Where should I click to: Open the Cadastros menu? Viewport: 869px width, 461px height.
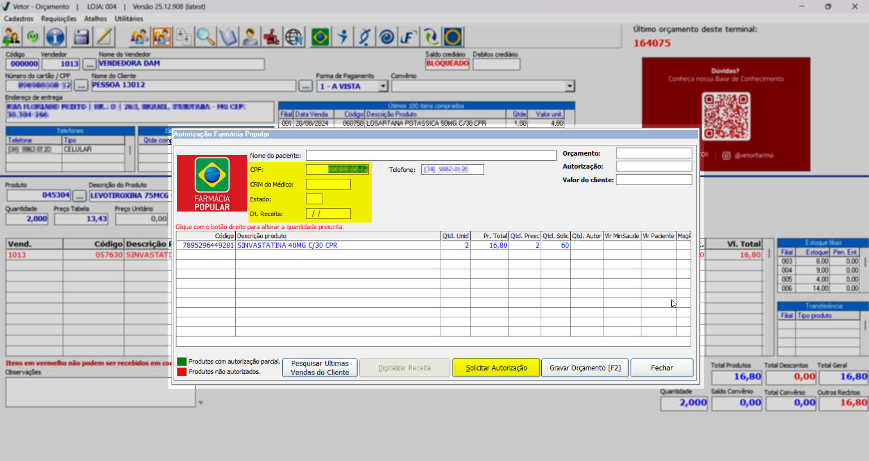pos(19,19)
